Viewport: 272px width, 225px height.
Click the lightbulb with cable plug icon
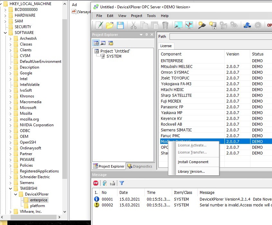[202, 25]
